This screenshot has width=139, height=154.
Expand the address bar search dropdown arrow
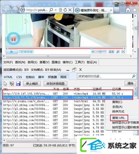(x=56, y=10)
